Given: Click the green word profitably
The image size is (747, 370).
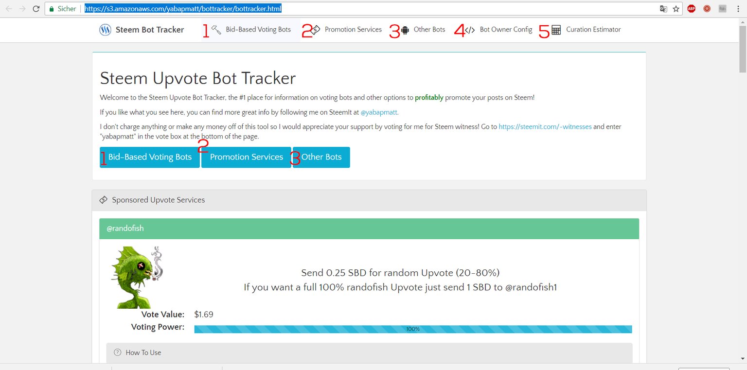Looking at the screenshot, I should (429, 98).
